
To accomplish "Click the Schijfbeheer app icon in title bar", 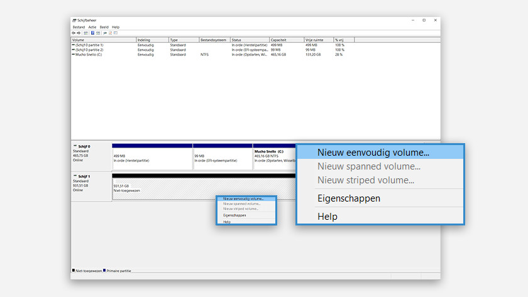I will (74, 21).
